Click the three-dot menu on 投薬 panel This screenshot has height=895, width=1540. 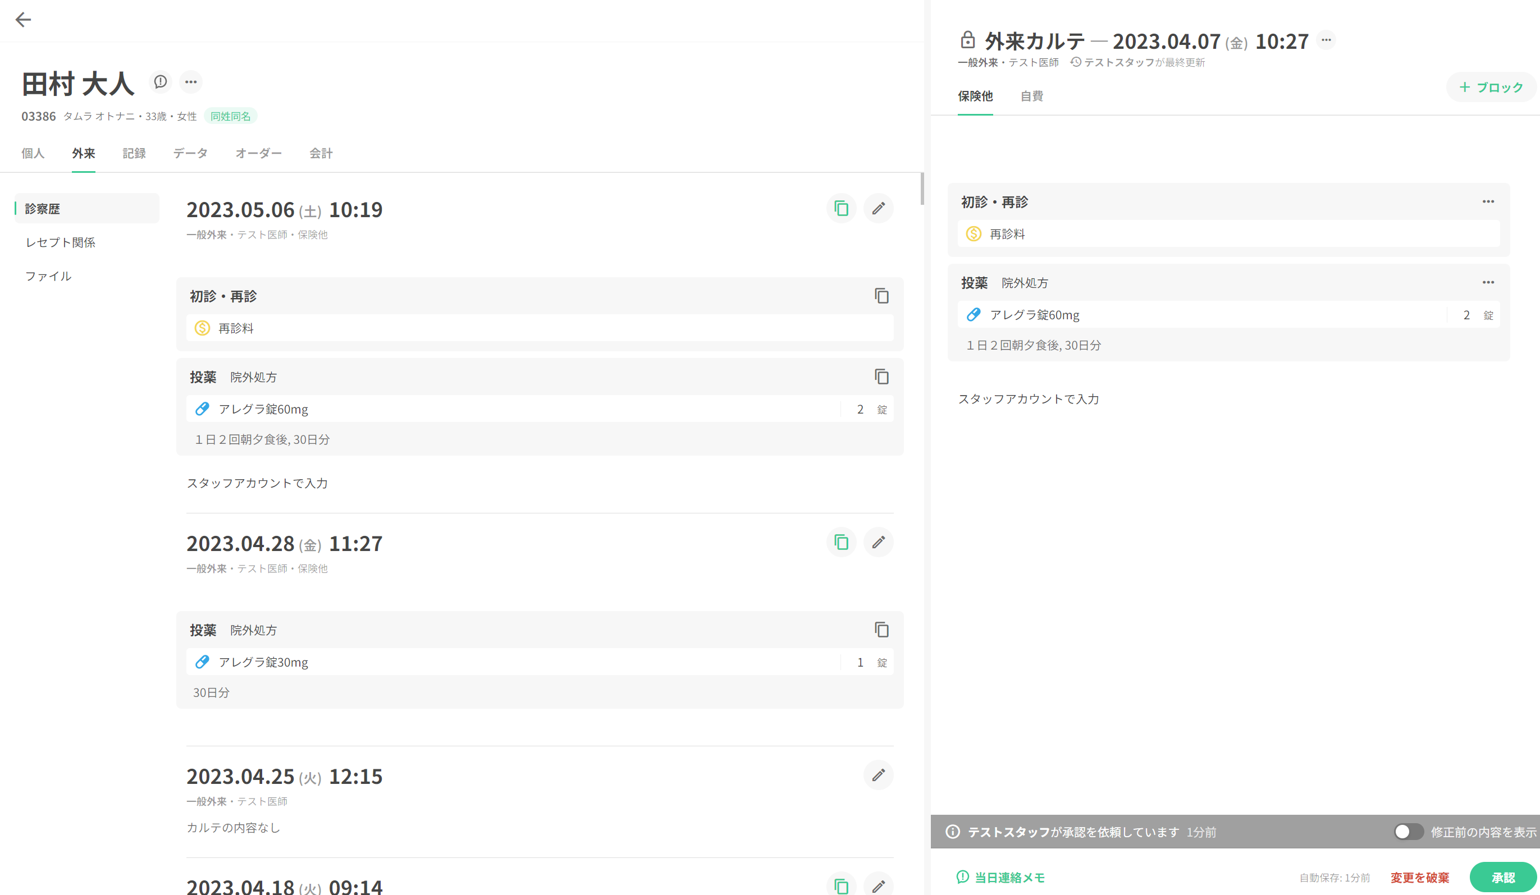click(1488, 282)
